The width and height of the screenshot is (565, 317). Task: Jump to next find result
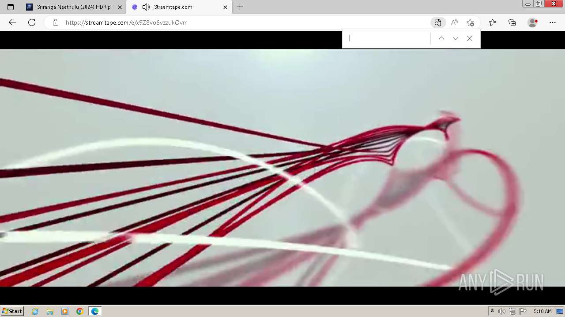tap(456, 38)
